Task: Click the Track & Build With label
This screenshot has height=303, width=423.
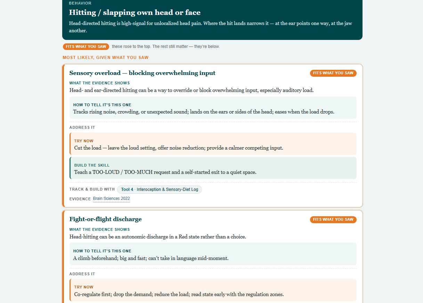Action: (x=92, y=190)
